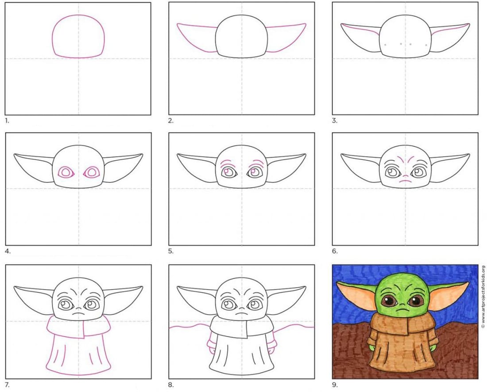Click the step label "4."

coord(8,251)
